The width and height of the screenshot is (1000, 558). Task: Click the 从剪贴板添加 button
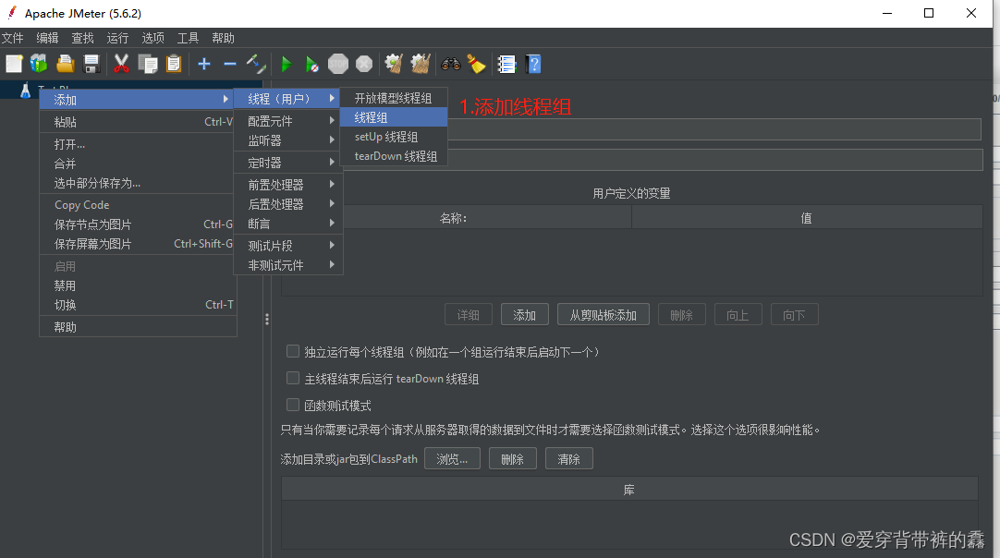[x=604, y=314]
